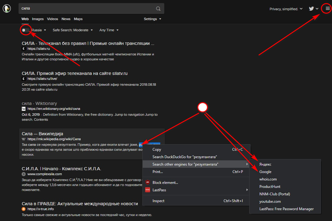Switch to the Videos tab
Image resolution: width=332 pixels, height=221 pixels.
pyautogui.click(x=53, y=19)
